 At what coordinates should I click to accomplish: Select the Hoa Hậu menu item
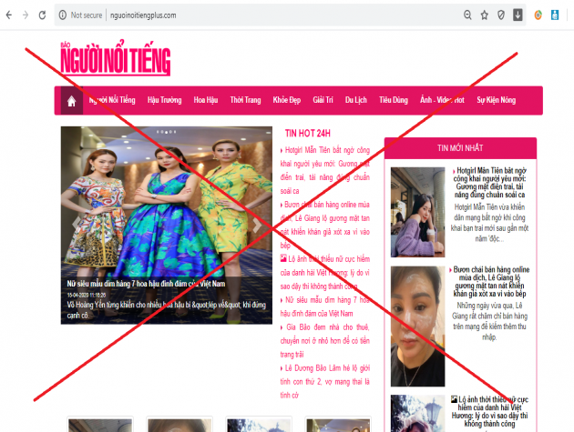pyautogui.click(x=206, y=100)
